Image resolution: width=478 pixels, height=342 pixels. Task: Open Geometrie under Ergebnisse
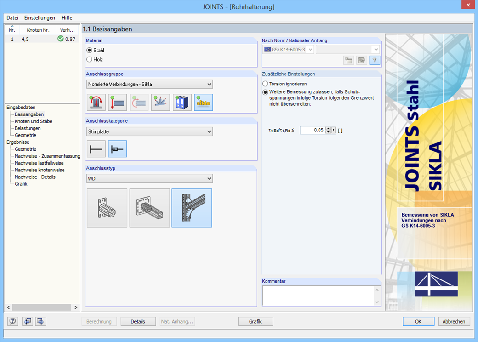click(26, 149)
